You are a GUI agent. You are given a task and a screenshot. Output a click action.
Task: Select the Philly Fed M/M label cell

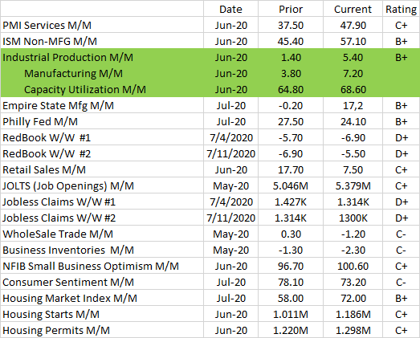point(102,121)
